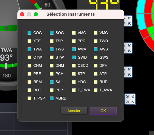This screenshot has width=154, height=135.
Task: Tick the T_PSP checkbox
Action: pyautogui.click(x=30, y=98)
